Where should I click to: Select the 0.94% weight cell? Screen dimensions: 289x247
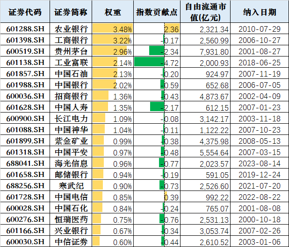[113, 174]
